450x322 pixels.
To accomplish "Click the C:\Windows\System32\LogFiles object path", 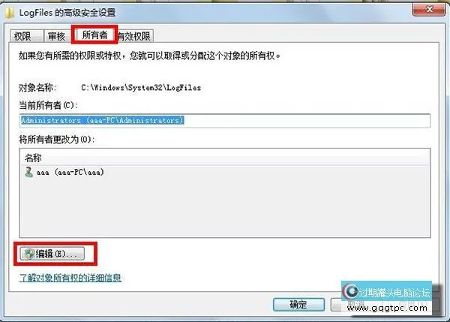I will (x=141, y=88).
